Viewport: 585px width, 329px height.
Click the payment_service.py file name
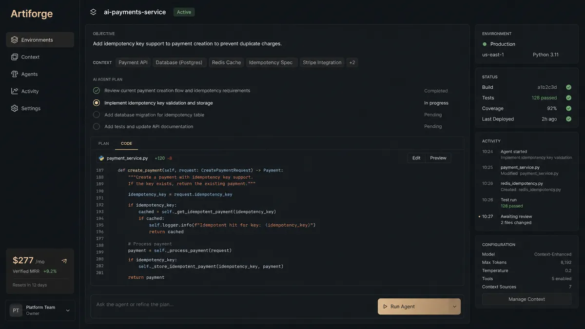click(x=127, y=158)
